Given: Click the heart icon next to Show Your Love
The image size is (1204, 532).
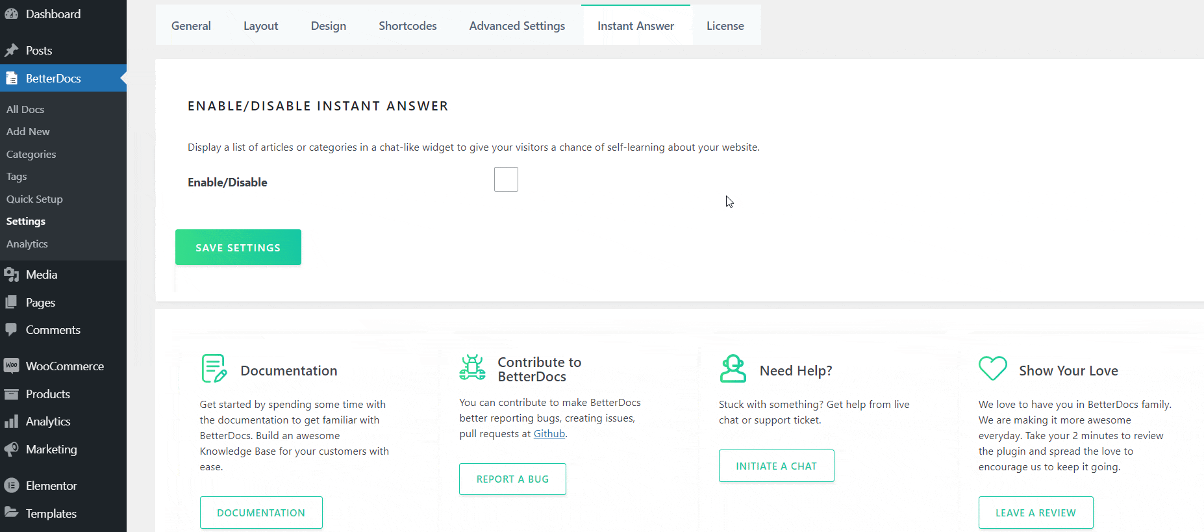Looking at the screenshot, I should 992,368.
